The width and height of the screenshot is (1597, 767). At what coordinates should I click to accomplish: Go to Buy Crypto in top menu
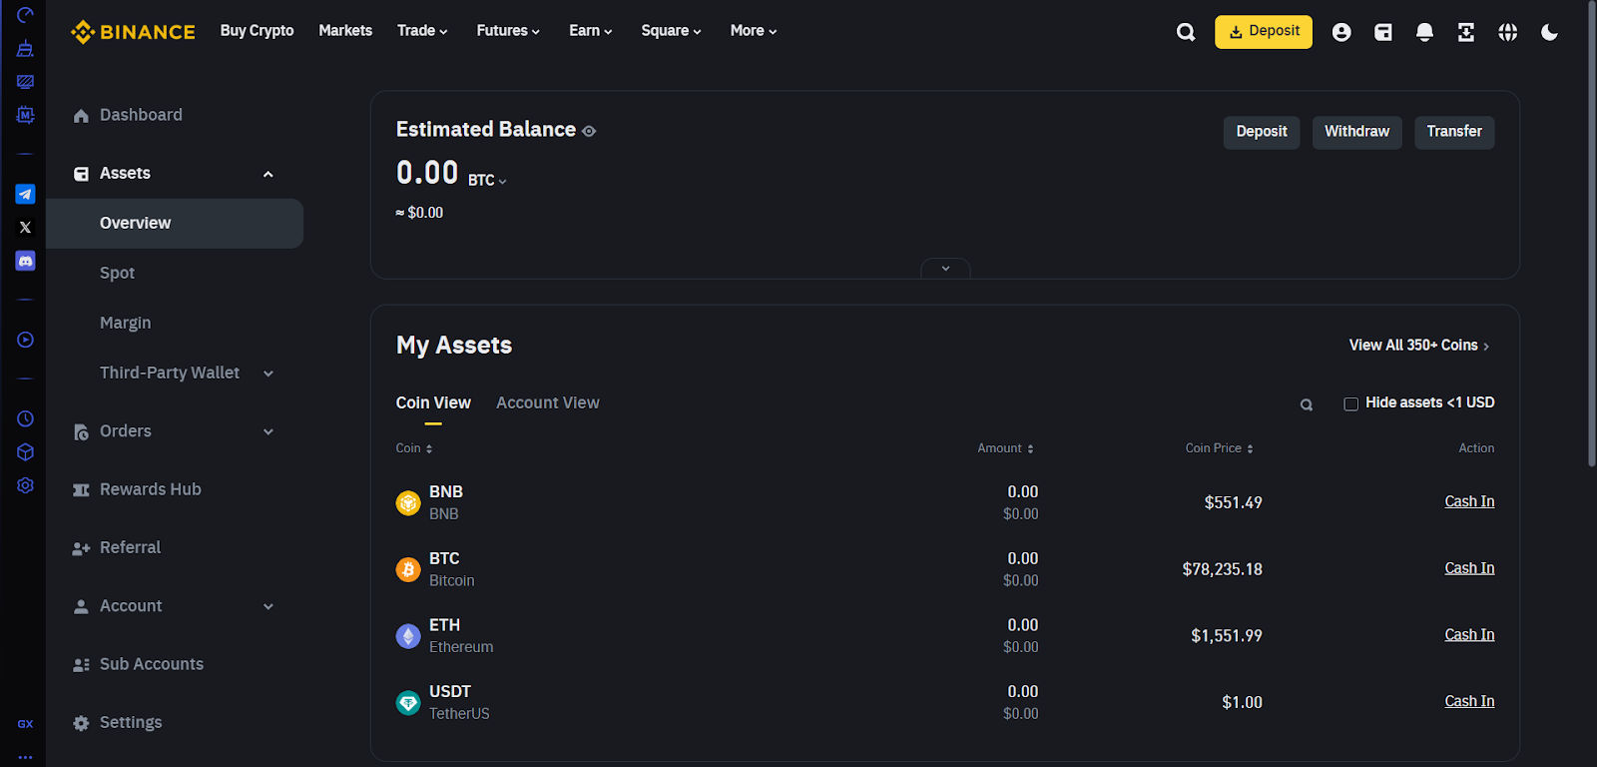click(x=257, y=31)
